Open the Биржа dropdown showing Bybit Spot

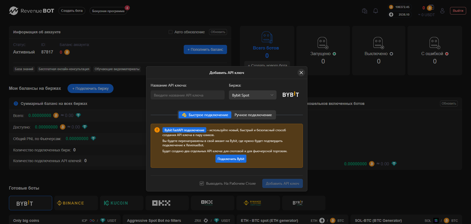coord(253,95)
